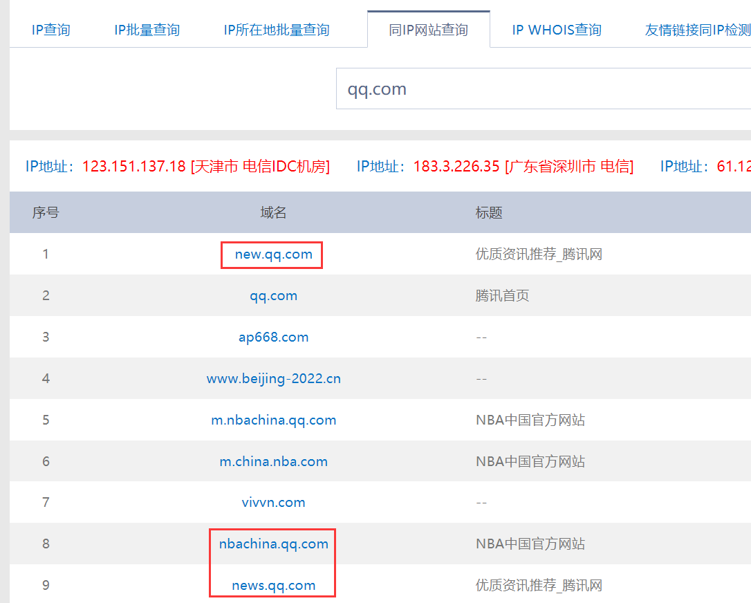Click the title 腾讯首页
Image resolution: width=751 pixels, height=603 pixels.
pos(502,295)
